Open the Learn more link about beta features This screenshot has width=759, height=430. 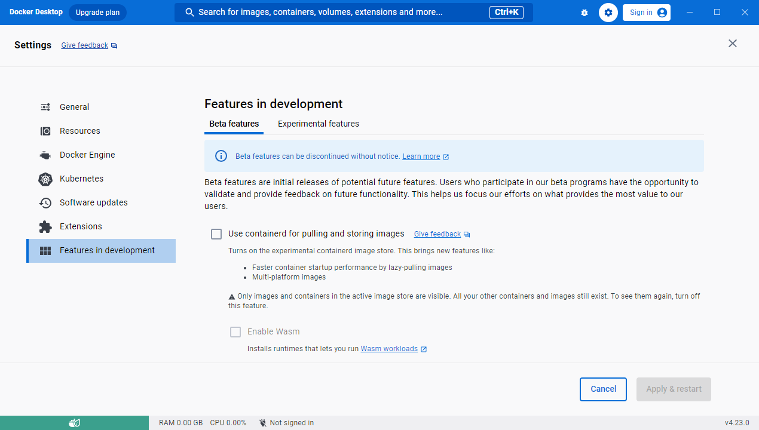421,156
